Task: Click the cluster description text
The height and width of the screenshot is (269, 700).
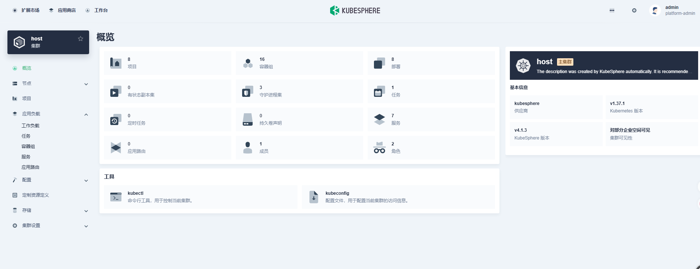Action: pyautogui.click(x=614, y=72)
